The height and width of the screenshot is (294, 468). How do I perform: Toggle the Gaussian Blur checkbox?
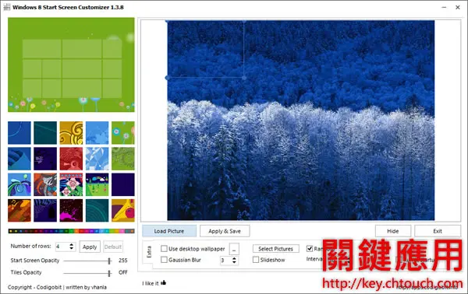click(164, 260)
